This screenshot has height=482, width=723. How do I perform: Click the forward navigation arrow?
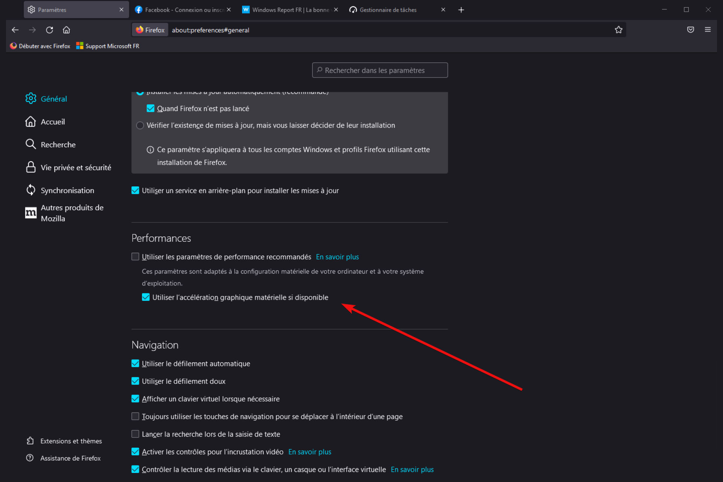(32, 30)
